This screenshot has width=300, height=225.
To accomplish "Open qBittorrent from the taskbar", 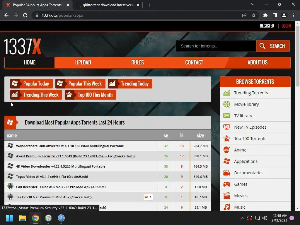I will (61, 218).
